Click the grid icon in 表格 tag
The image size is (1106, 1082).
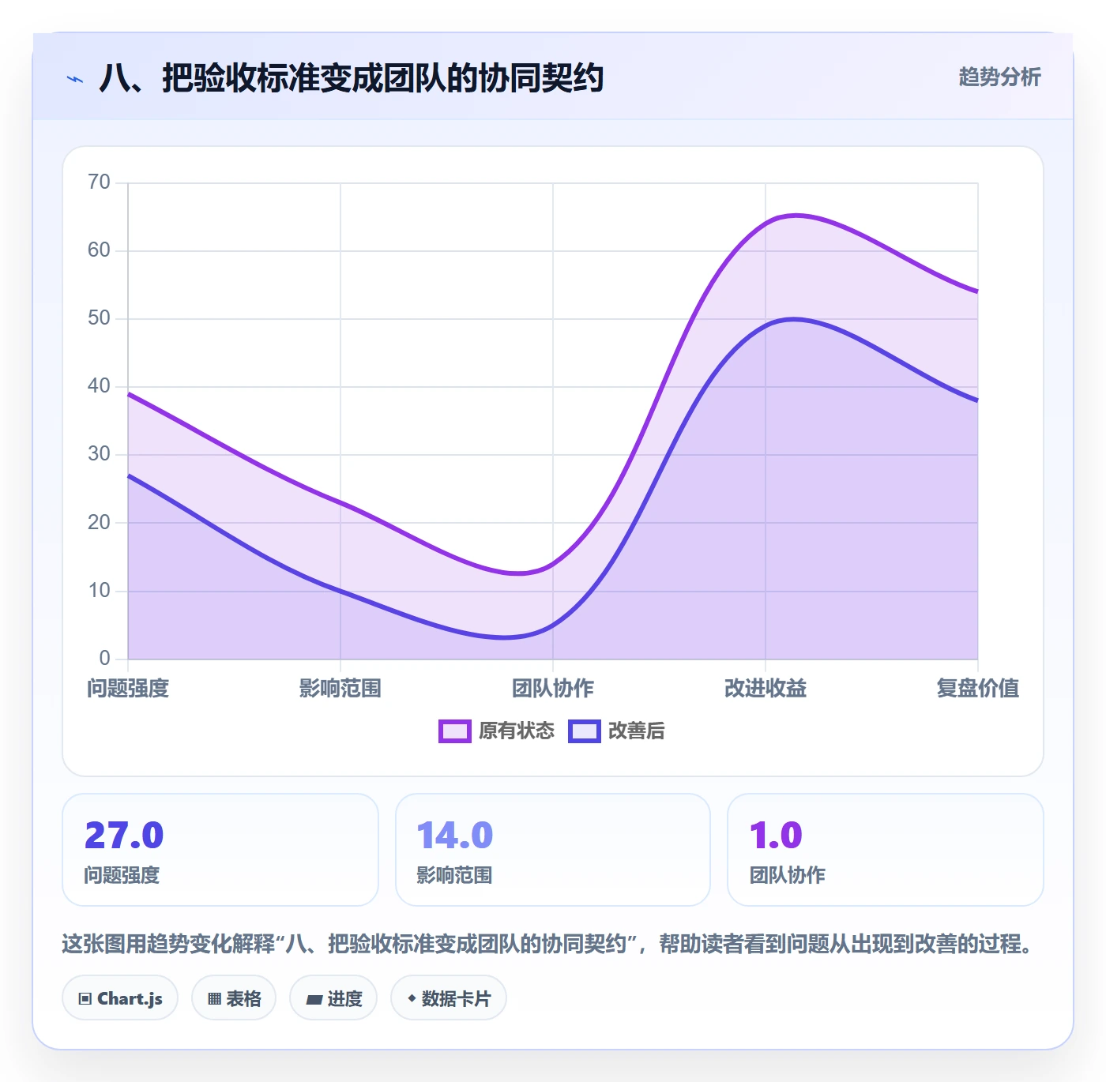tap(214, 999)
